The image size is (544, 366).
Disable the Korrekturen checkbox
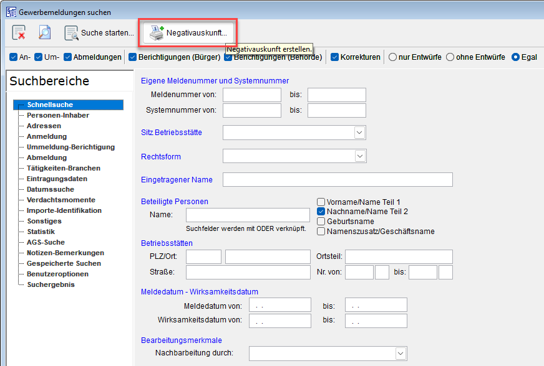335,57
